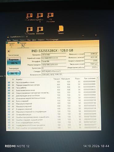Click the serial number field
The image size is (114, 152).
click(54, 58)
